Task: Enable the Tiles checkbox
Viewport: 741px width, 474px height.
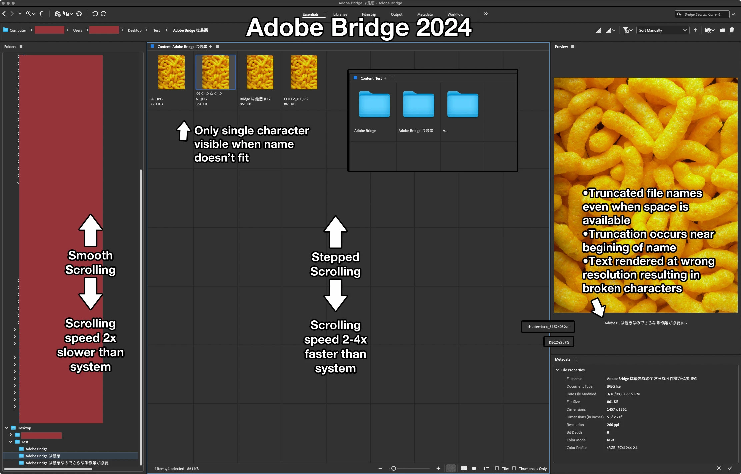Action: pyautogui.click(x=497, y=468)
